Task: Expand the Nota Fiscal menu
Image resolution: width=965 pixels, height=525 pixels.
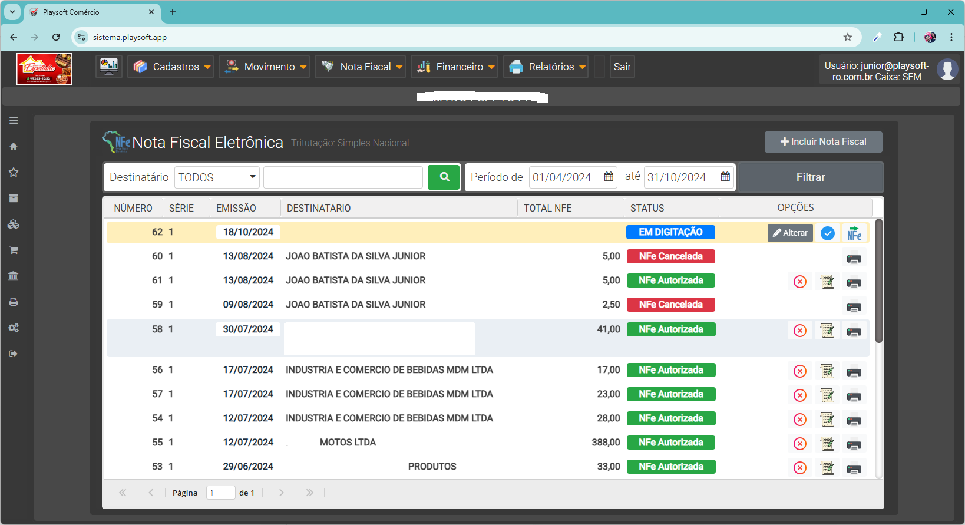Action: (361, 67)
